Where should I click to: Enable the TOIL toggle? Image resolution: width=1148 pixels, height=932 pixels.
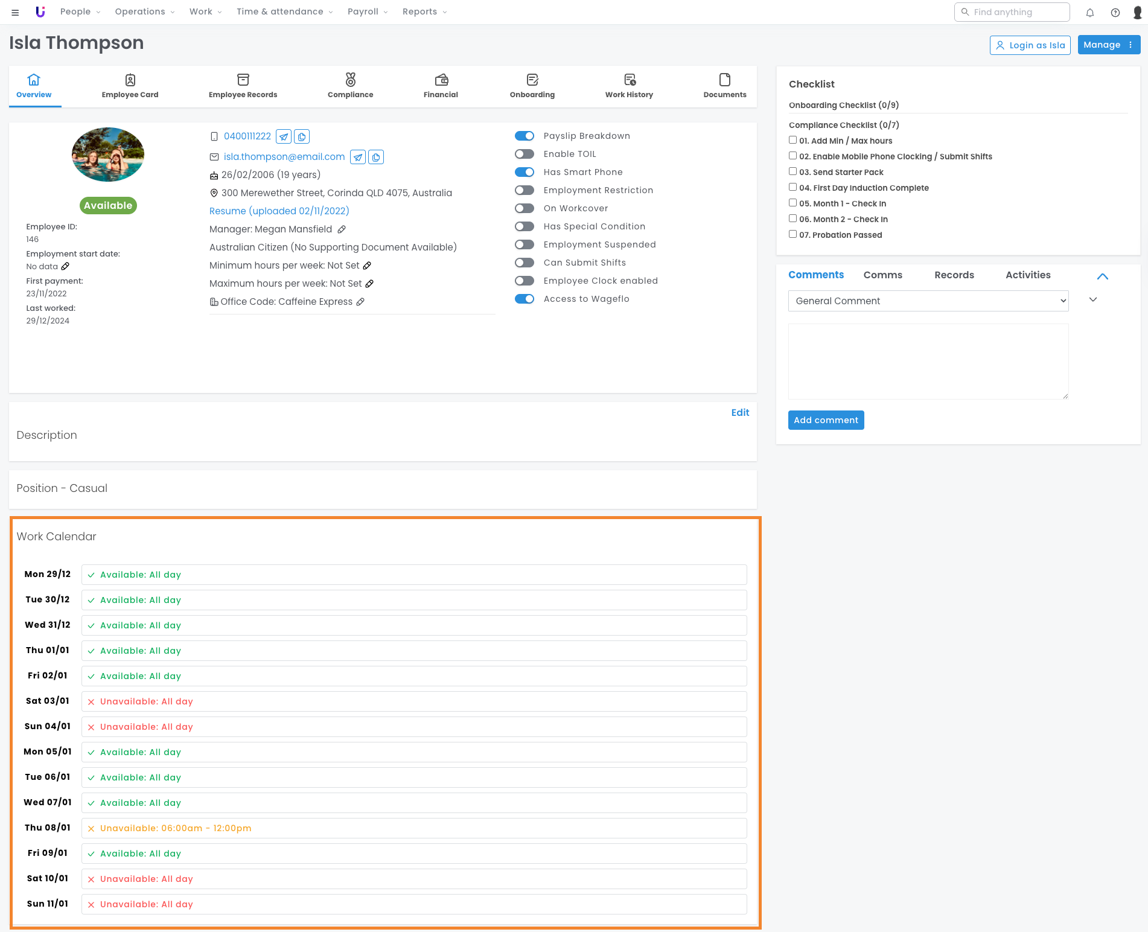point(525,155)
